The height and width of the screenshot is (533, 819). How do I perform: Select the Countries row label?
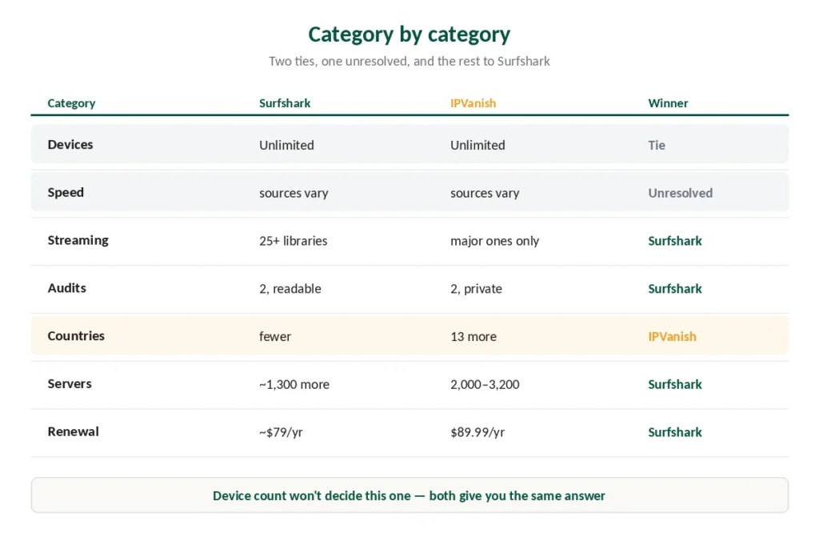click(x=76, y=335)
